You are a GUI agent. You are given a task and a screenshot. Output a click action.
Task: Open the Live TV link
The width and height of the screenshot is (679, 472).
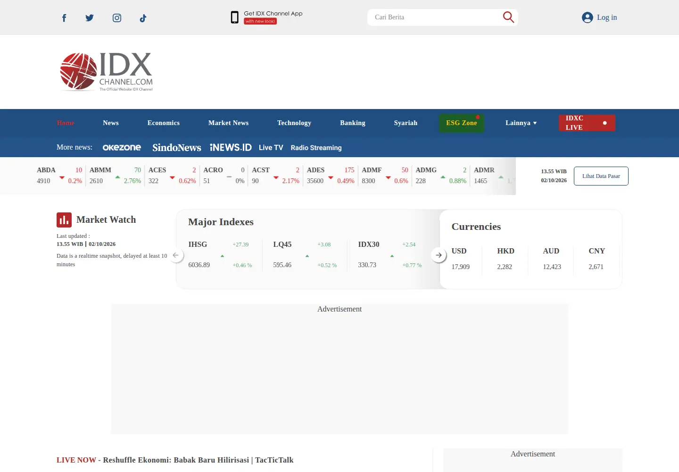tap(271, 148)
